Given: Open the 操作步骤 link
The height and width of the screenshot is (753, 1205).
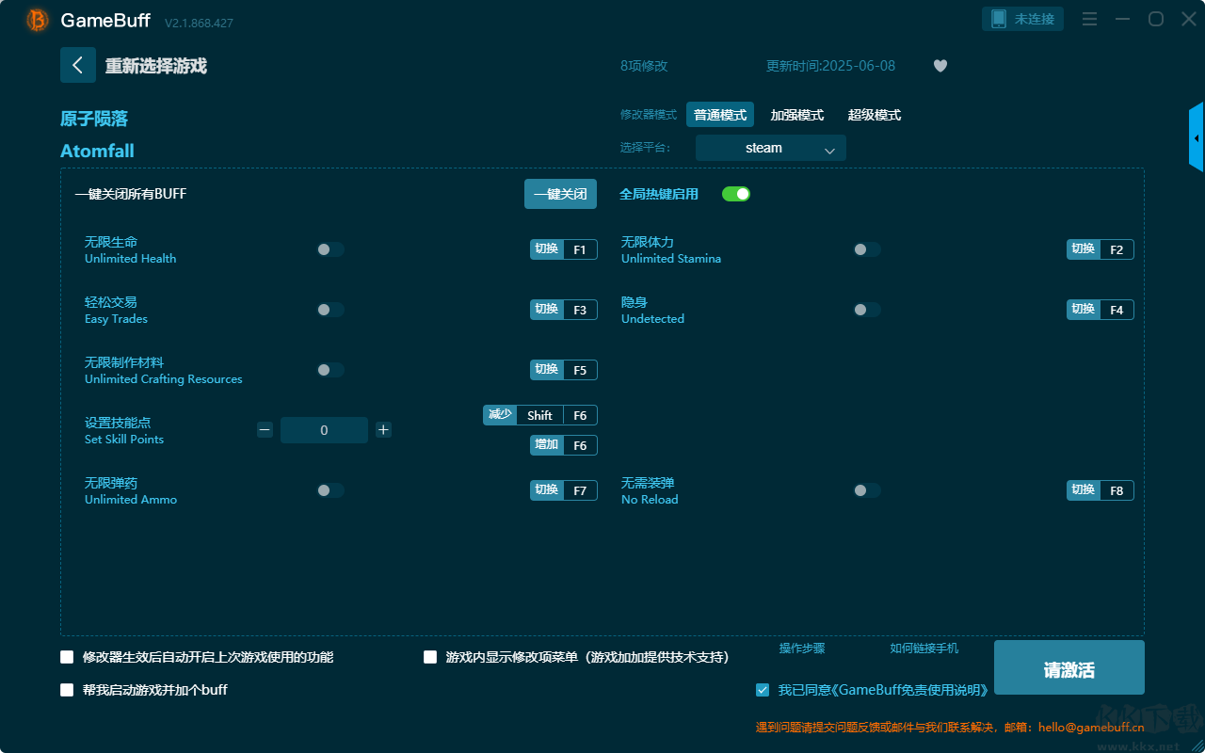Looking at the screenshot, I should coord(802,649).
